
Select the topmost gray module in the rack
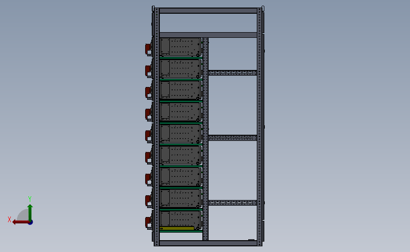tap(181, 47)
